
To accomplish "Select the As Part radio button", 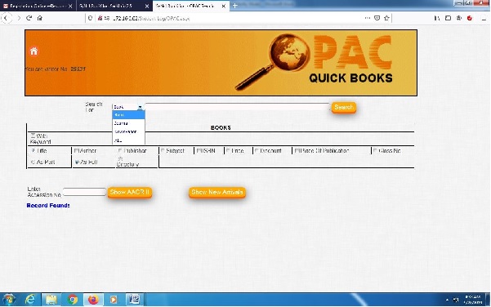I will click(33, 162).
